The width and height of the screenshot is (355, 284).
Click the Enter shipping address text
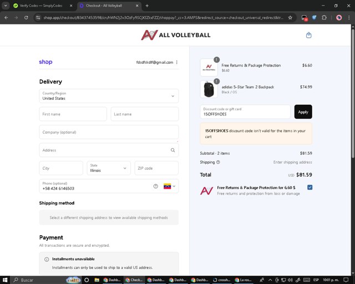[292, 162]
